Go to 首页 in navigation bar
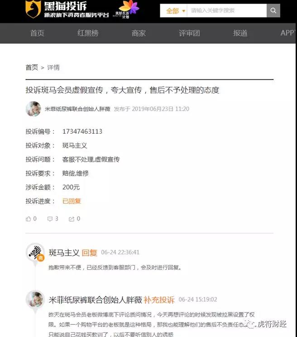297x337 pixels. [37, 33]
